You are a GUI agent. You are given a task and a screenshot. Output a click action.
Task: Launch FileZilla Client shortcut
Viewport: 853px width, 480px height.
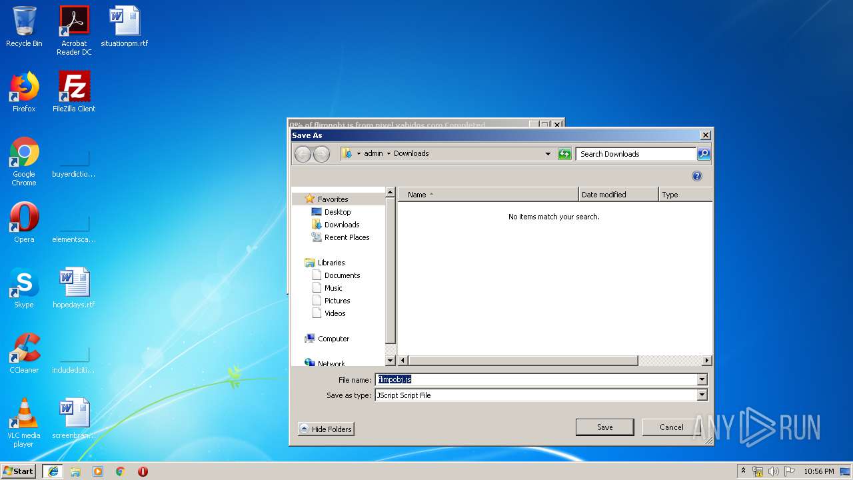[74, 93]
